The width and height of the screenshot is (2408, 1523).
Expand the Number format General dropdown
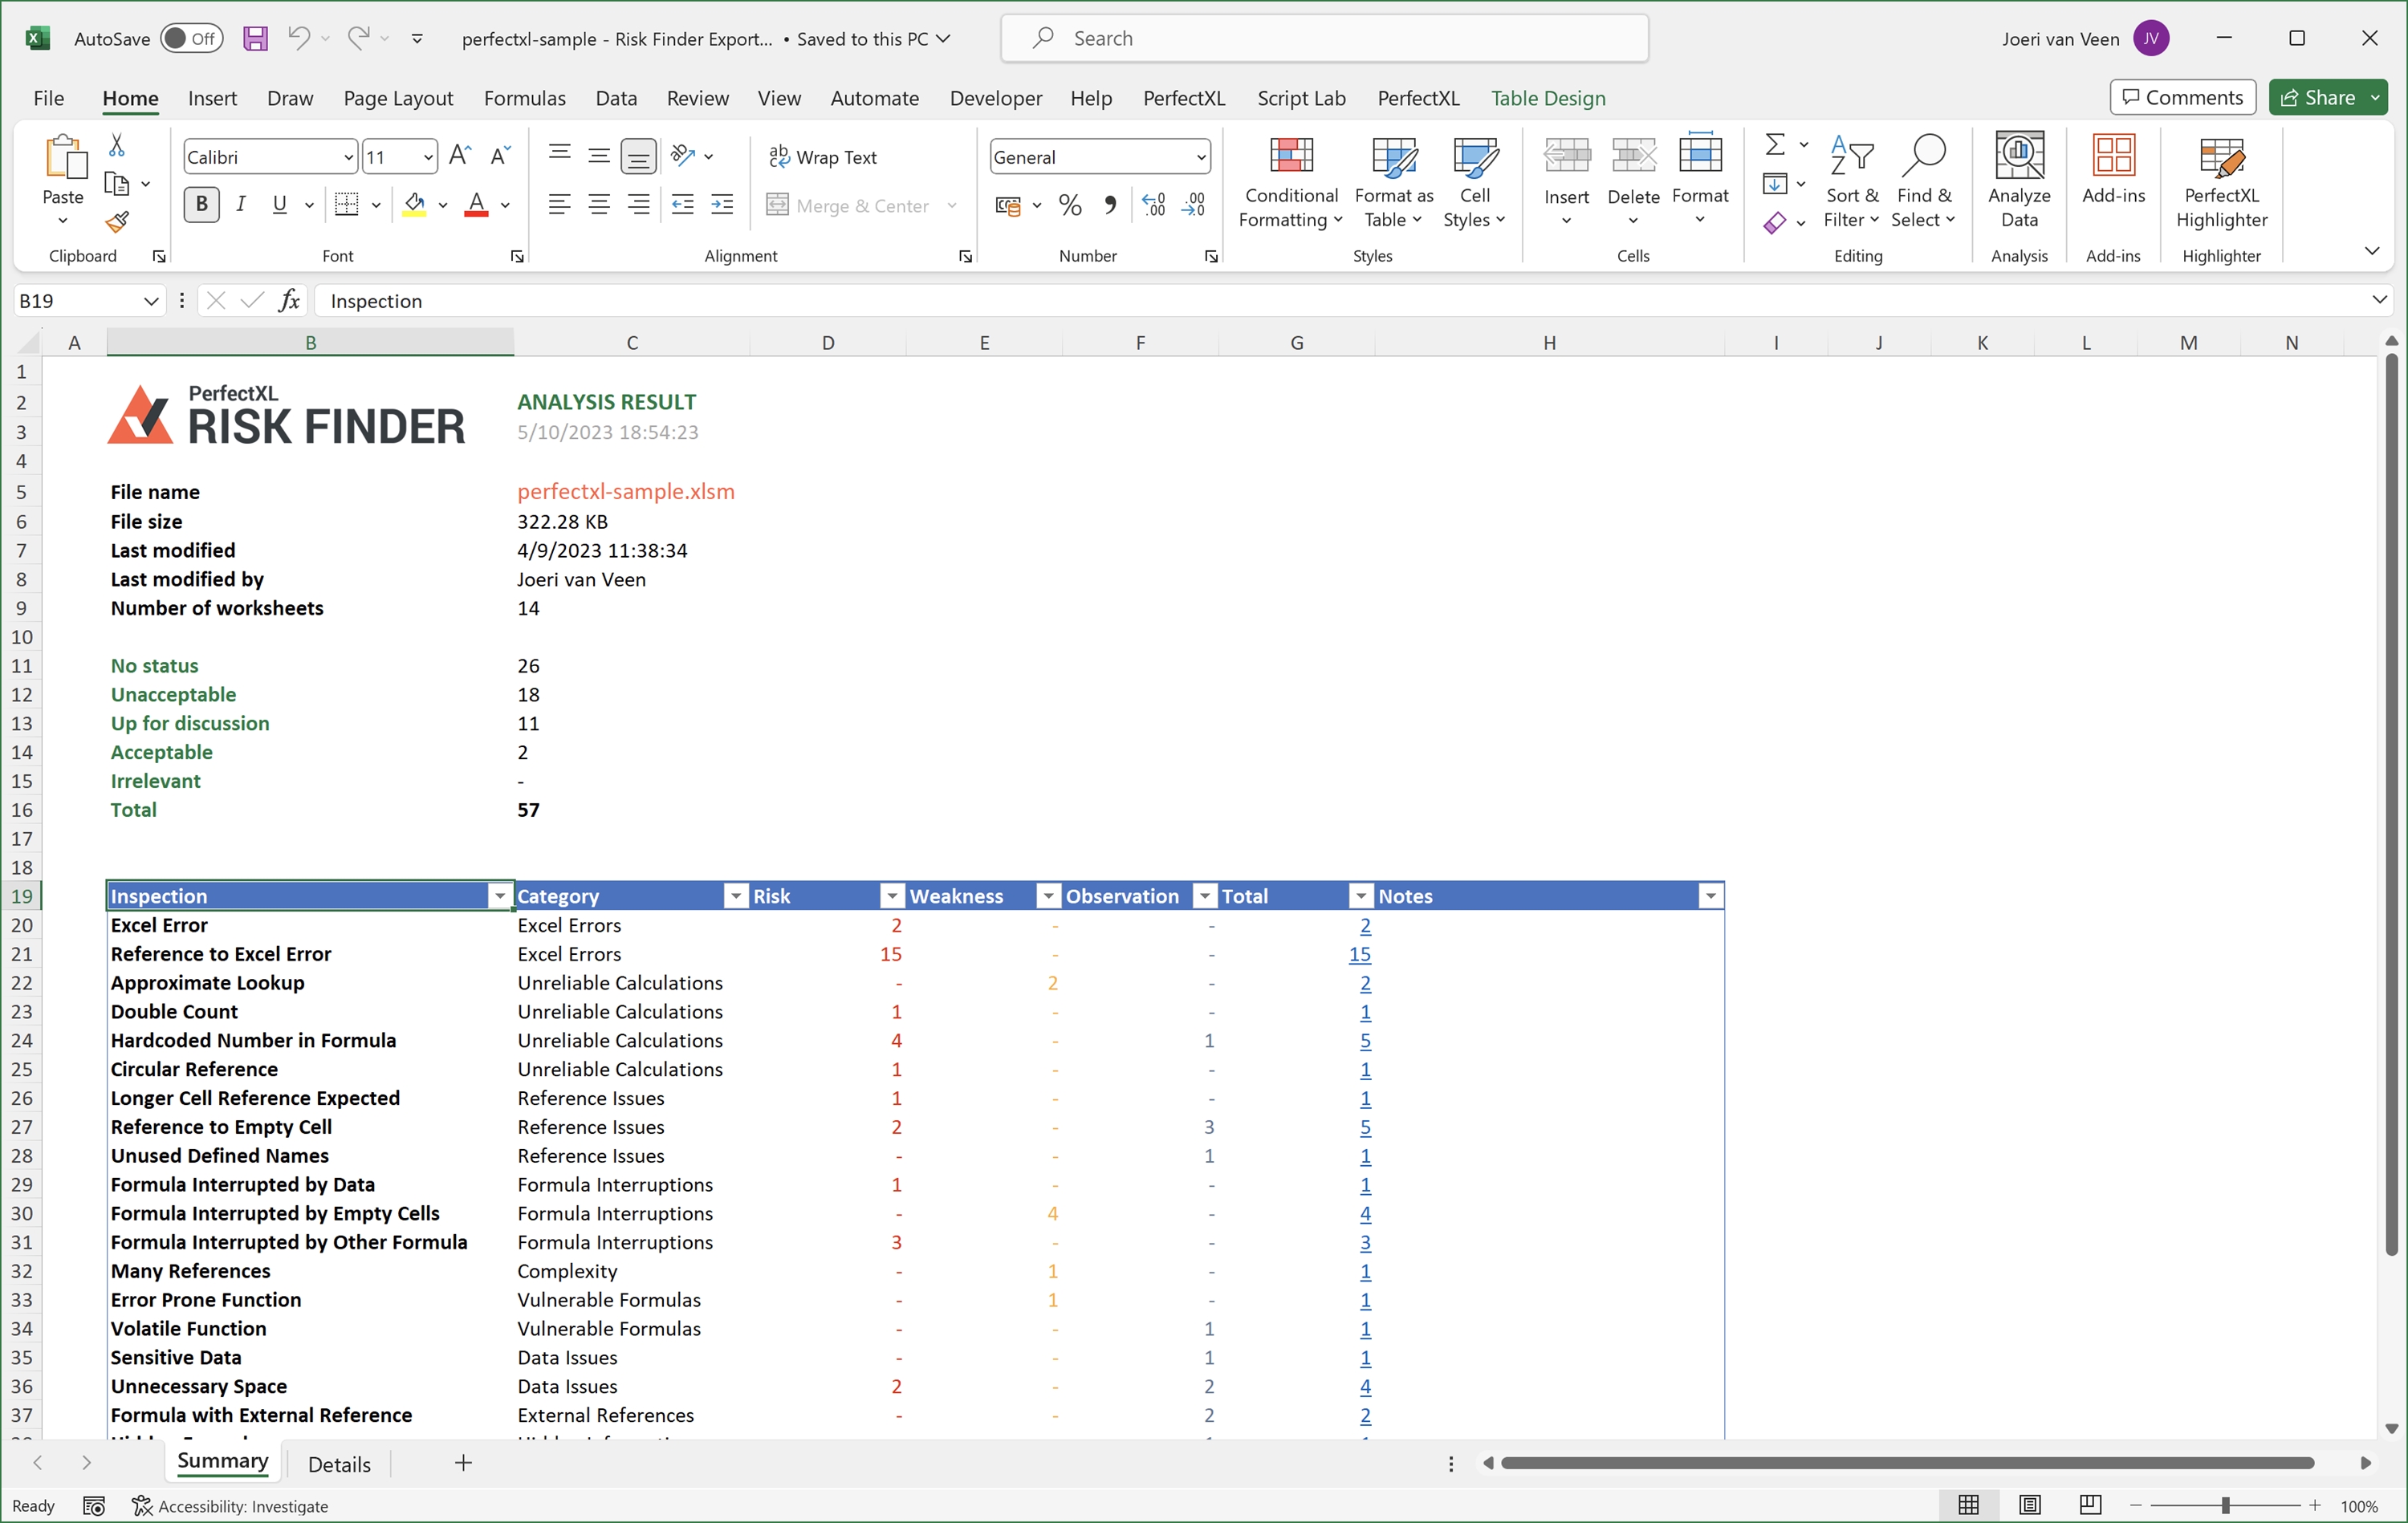[1200, 157]
